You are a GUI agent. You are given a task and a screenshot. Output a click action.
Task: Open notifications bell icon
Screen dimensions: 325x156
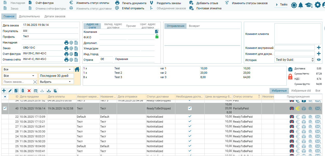click(301, 5)
